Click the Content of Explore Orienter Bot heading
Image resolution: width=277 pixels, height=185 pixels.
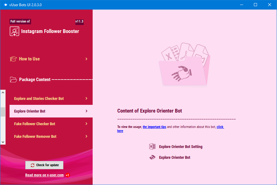150,111
